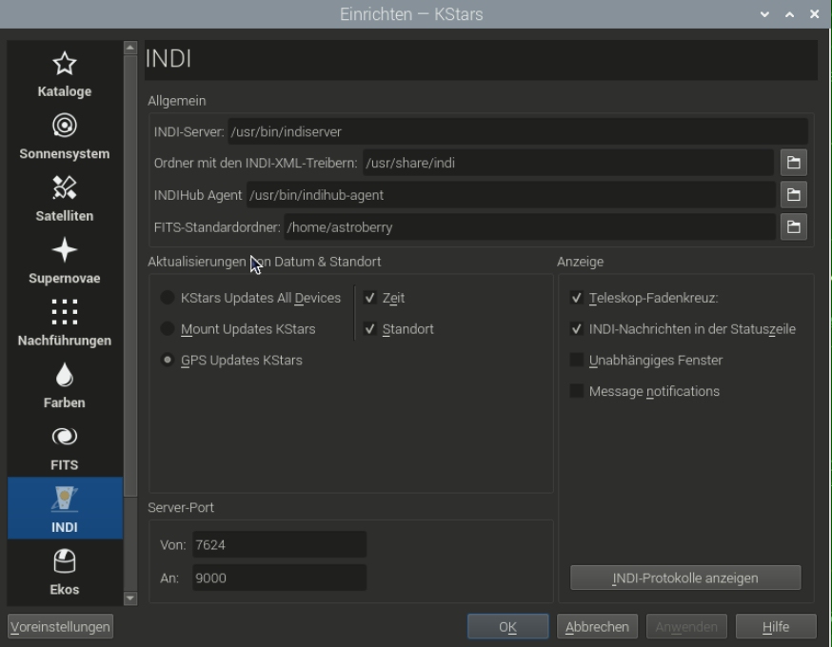Image resolution: width=832 pixels, height=647 pixels.
Task: Open the Kataloge settings page
Action: 65,75
